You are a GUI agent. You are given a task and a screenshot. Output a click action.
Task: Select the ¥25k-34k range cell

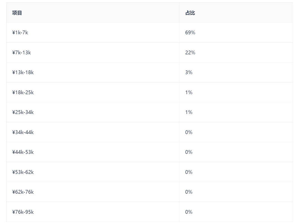[x=23, y=112]
